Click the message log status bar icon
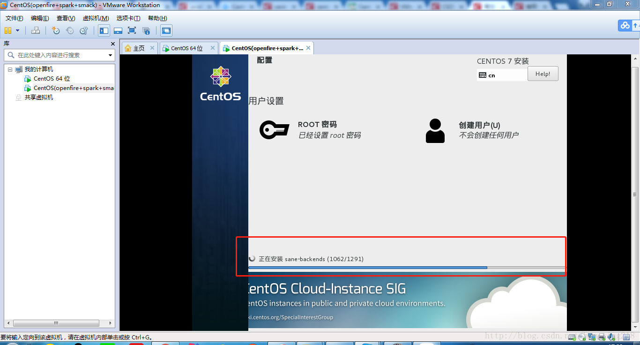This screenshot has width=640, height=345. [x=626, y=337]
